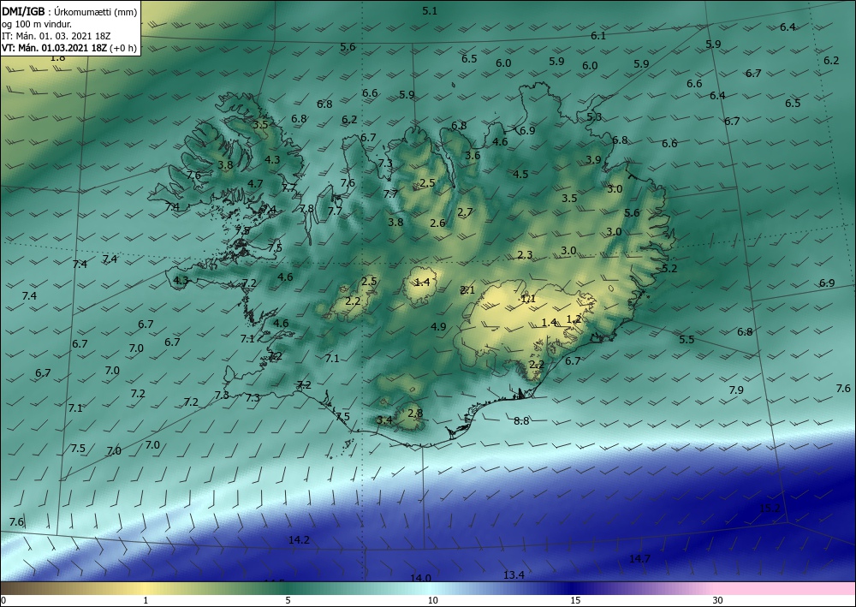This screenshot has height=607, width=856.
Task: Click the map value 14.2
Action: [299, 540]
